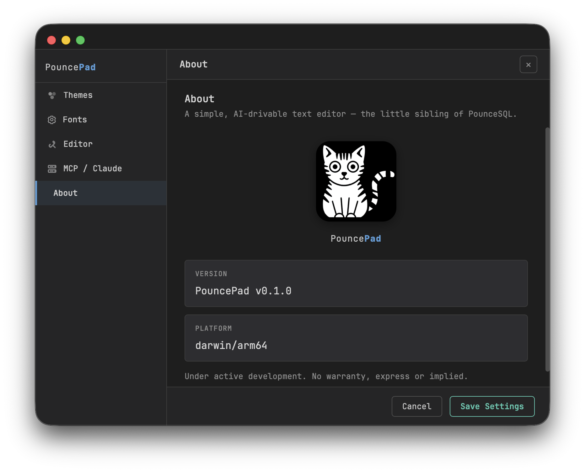
Task: Maximize window using green button
Action: click(x=80, y=40)
